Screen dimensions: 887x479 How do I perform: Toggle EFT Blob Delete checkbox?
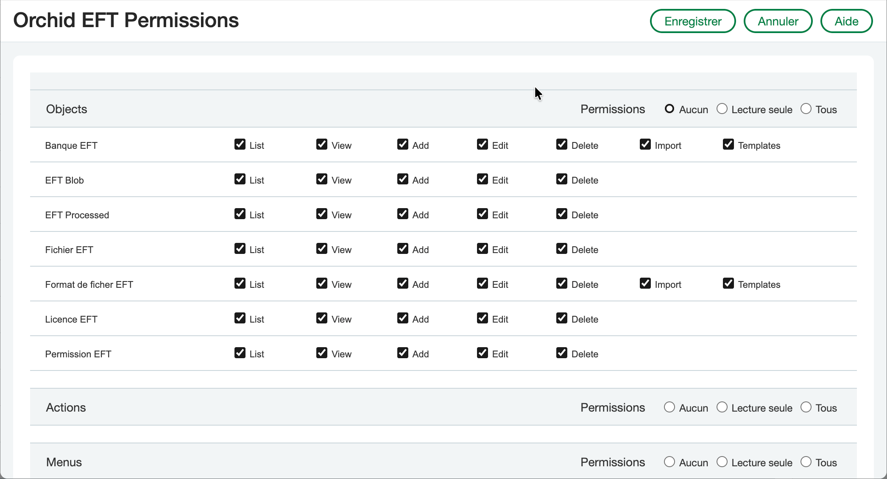tap(561, 179)
